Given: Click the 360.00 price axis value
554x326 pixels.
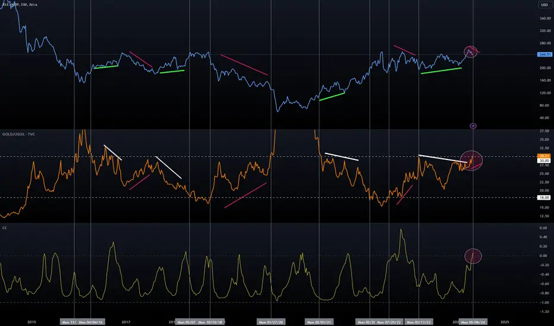Looking at the screenshot, I should coord(545,18).
